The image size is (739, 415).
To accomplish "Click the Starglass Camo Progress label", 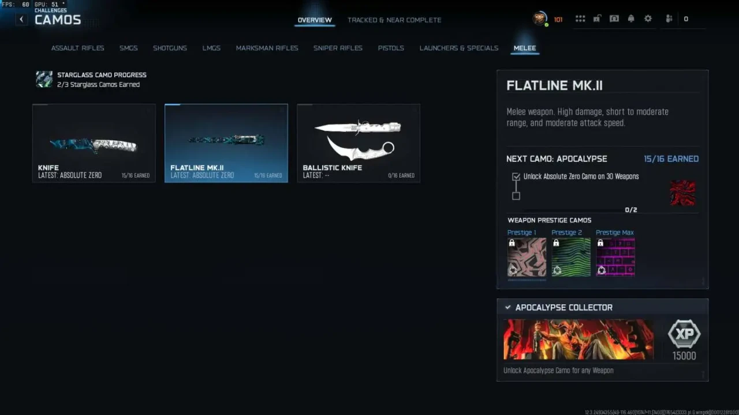I will coord(102,75).
